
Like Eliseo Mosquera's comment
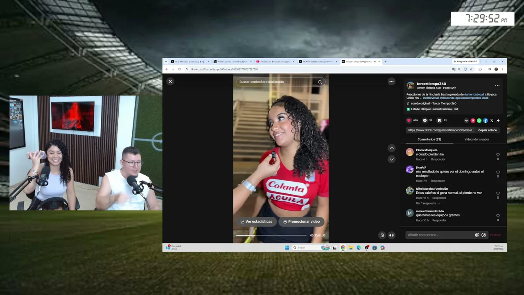[498, 155]
